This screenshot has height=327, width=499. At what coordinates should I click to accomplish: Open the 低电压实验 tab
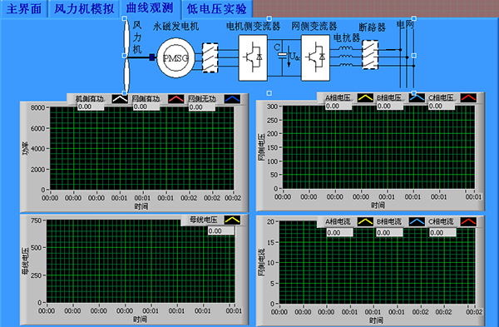217,8
